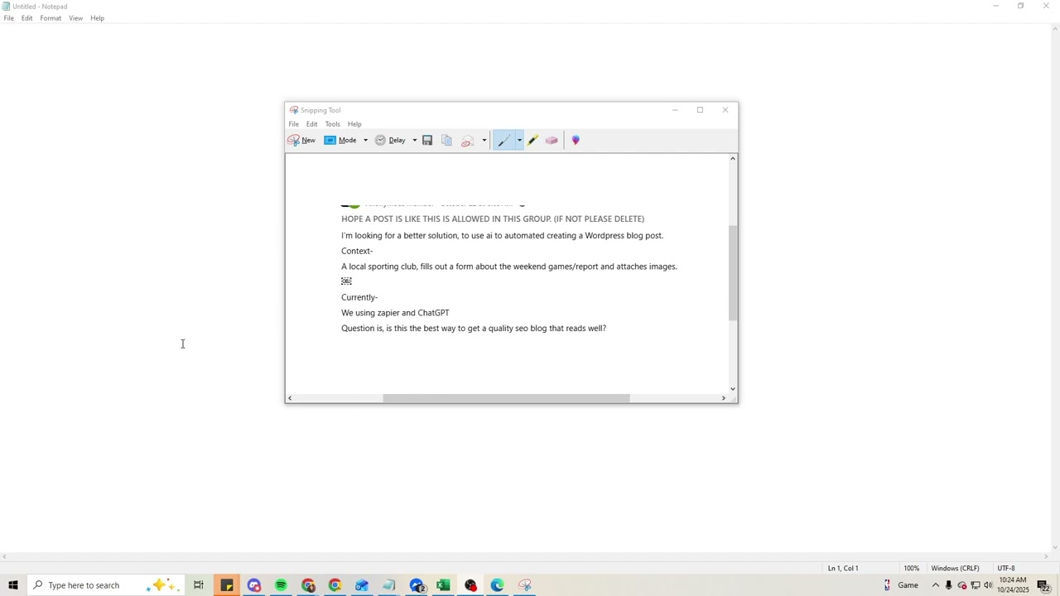Image resolution: width=1060 pixels, height=596 pixels.
Task: Expand the Send Snip dropdown arrow
Action: tap(484, 141)
